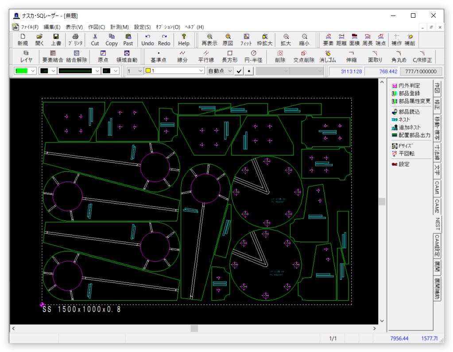Click 内外判定 in the NEST panel
Viewport: 453px width, 352px height.
[406, 85]
